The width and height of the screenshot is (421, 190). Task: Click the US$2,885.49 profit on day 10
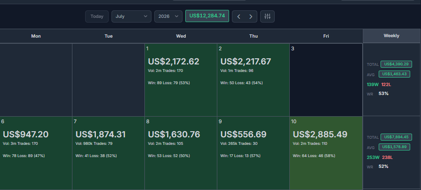click(x=320, y=134)
